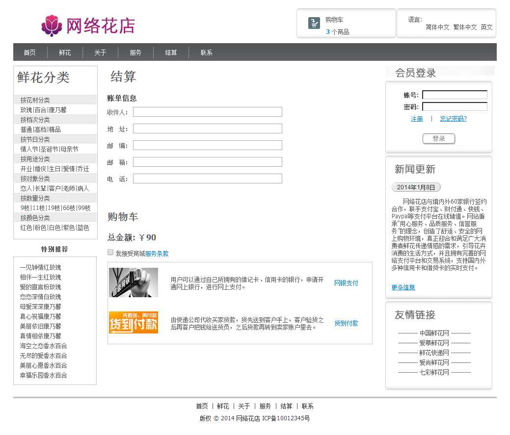Viewport: 510px width, 435px height.
Task: Click the orange cash-on-delivery image
Action: [x=134, y=322]
